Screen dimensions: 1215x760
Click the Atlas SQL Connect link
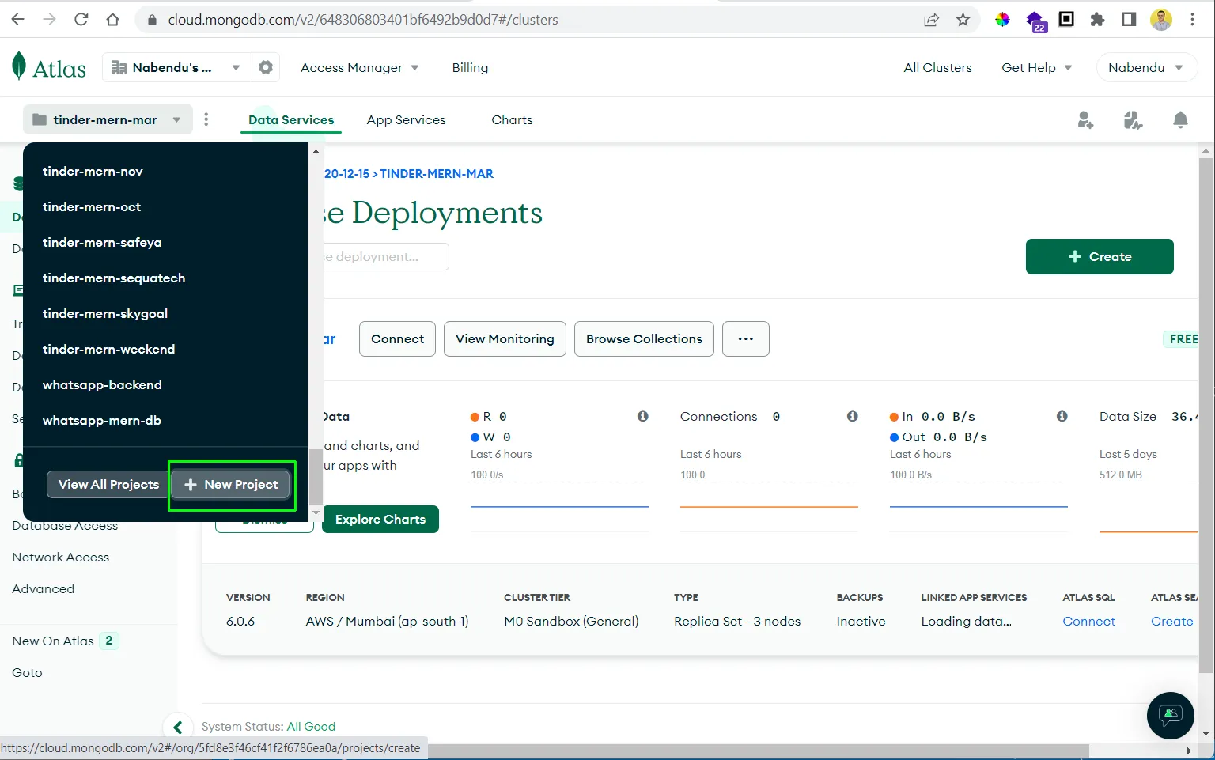(1088, 621)
